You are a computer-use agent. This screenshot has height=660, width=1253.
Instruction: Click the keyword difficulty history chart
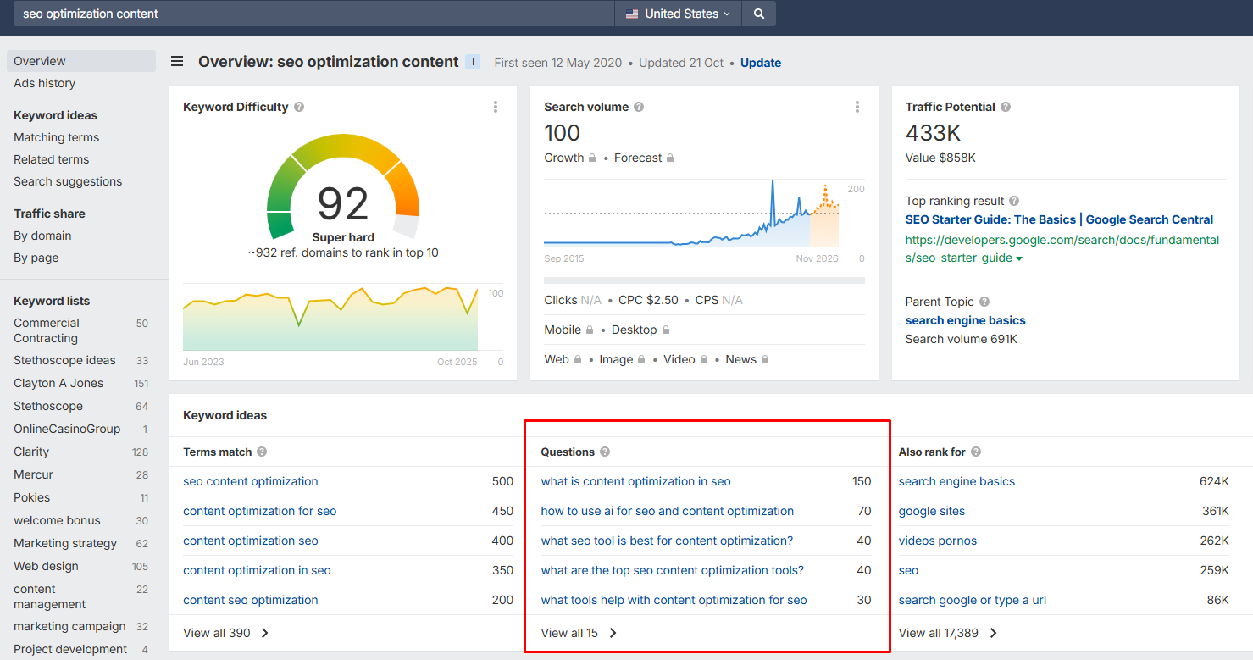(x=330, y=318)
